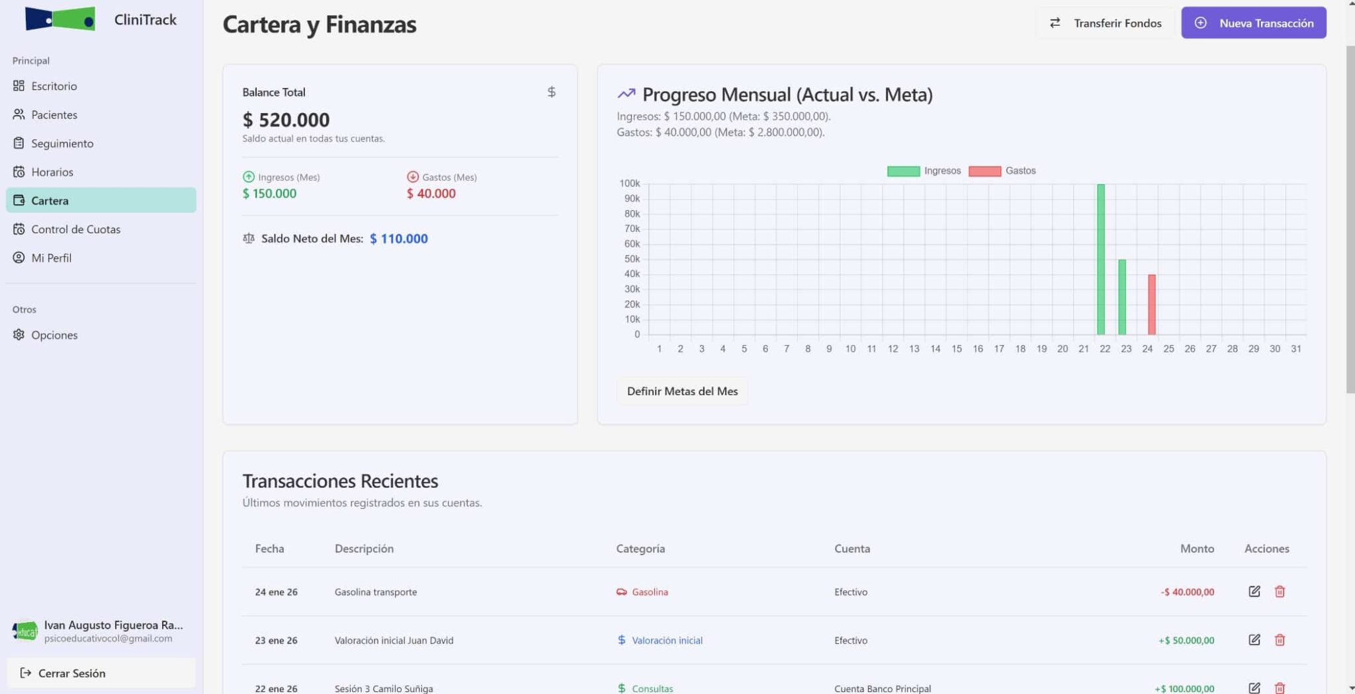Open Opciones settings

click(x=54, y=335)
